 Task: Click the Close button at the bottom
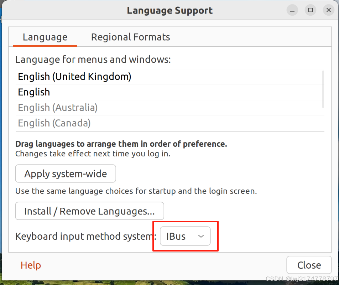tap(309, 265)
